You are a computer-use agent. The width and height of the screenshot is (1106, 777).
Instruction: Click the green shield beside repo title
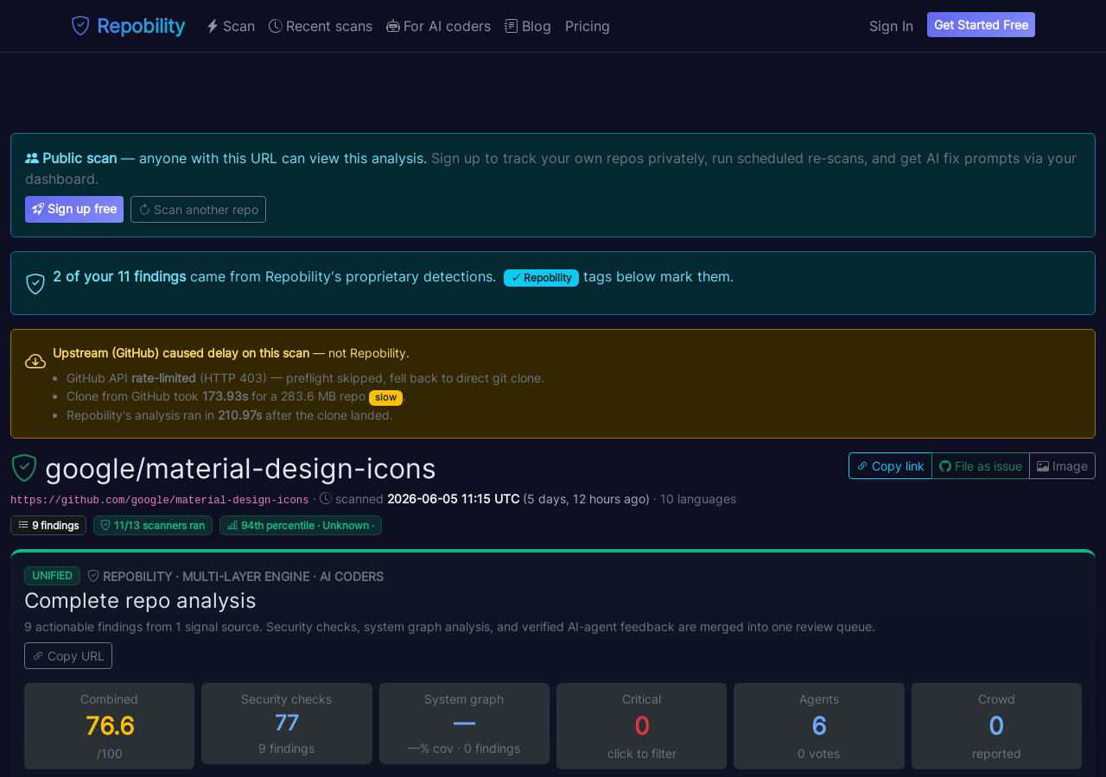coord(24,468)
